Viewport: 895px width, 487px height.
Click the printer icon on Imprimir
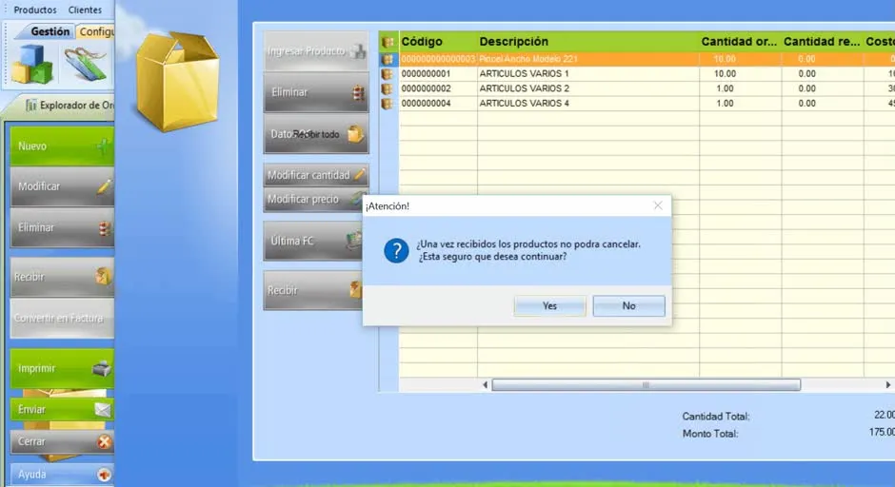coord(102,369)
